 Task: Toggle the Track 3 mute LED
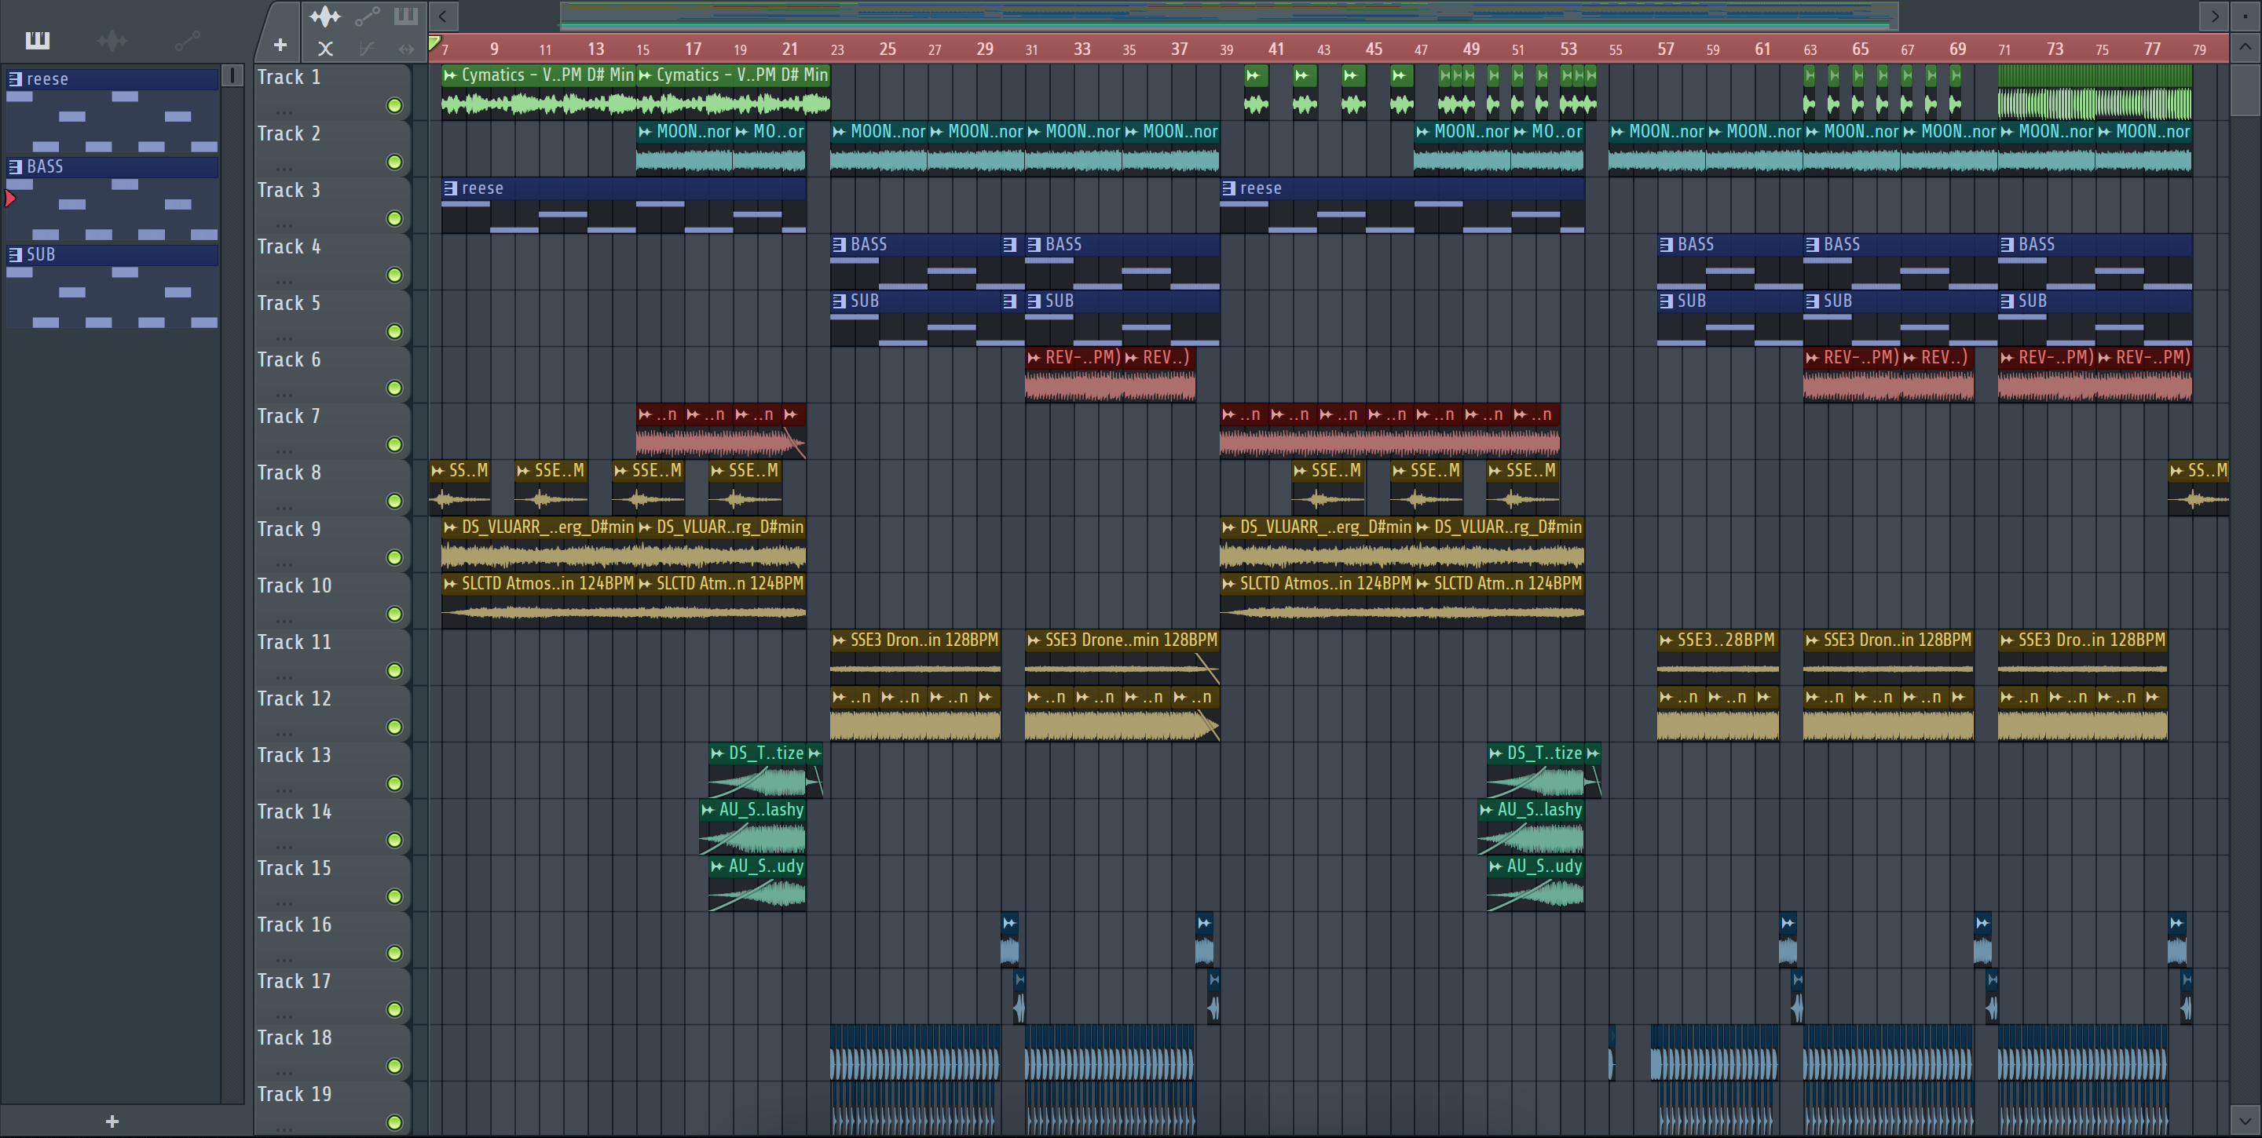394,218
